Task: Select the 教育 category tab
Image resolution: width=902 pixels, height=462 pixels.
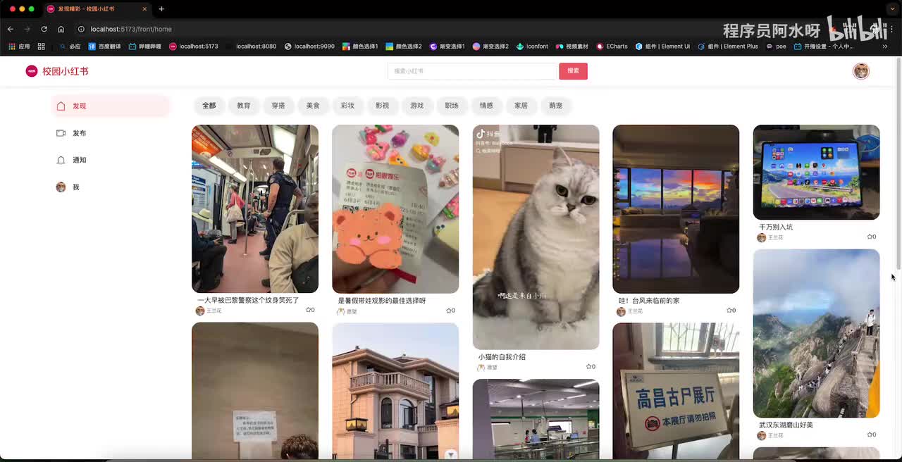Action: coord(244,106)
